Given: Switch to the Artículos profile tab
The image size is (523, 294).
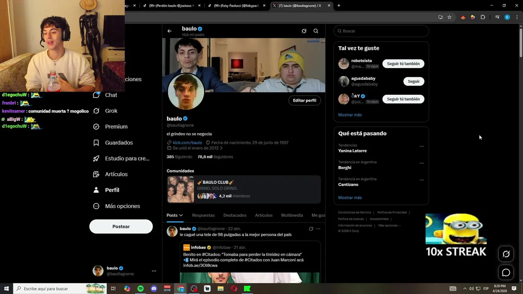Looking at the screenshot, I should point(264,215).
